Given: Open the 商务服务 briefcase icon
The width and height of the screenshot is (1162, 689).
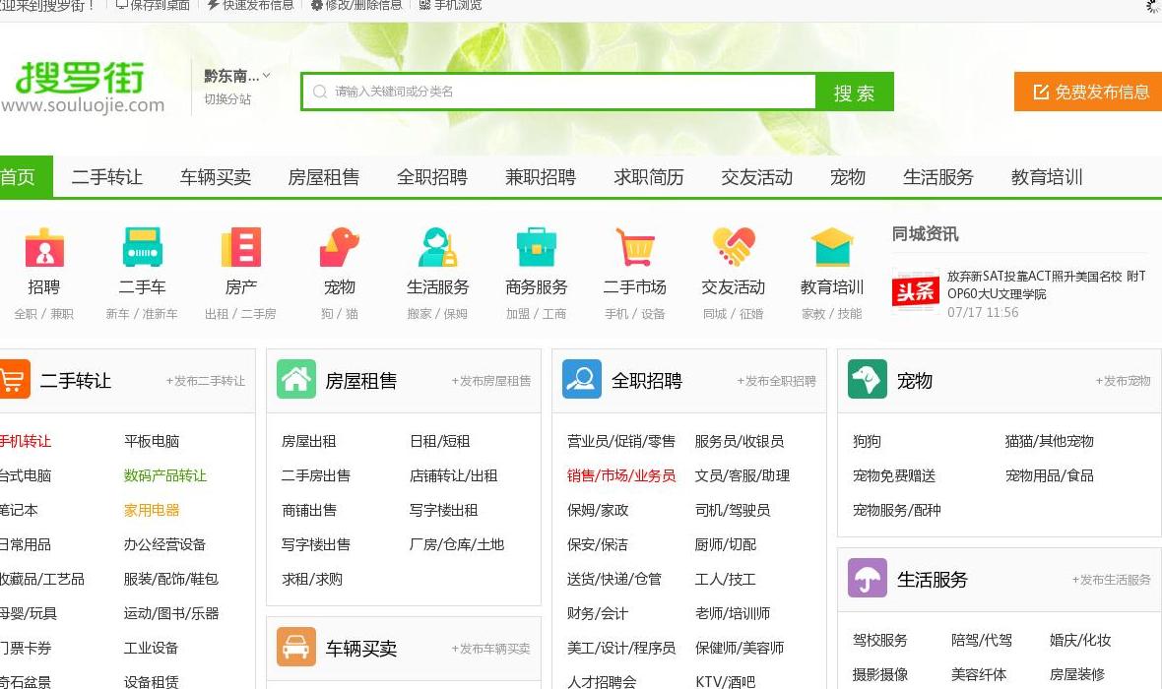Looking at the screenshot, I should pos(536,247).
